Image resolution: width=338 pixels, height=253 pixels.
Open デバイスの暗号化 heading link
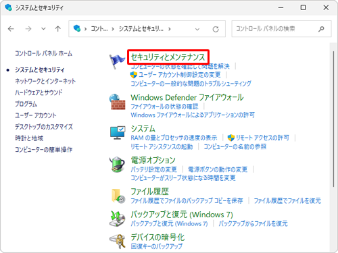(158, 237)
